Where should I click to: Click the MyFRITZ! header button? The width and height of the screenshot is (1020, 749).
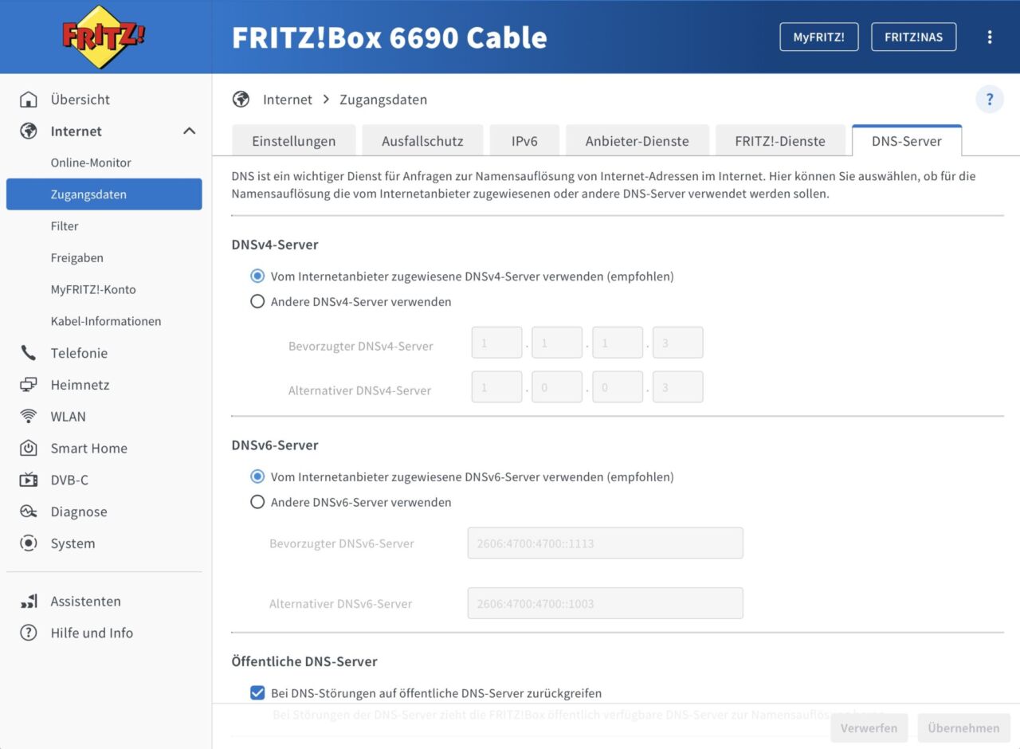pyautogui.click(x=818, y=37)
